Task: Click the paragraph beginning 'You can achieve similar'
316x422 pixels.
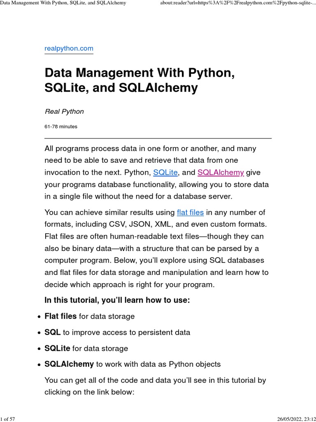Action: point(156,249)
